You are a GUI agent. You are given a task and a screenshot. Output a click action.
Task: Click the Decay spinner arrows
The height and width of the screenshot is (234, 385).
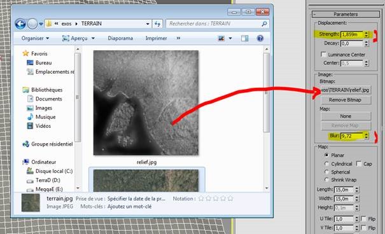click(366, 44)
